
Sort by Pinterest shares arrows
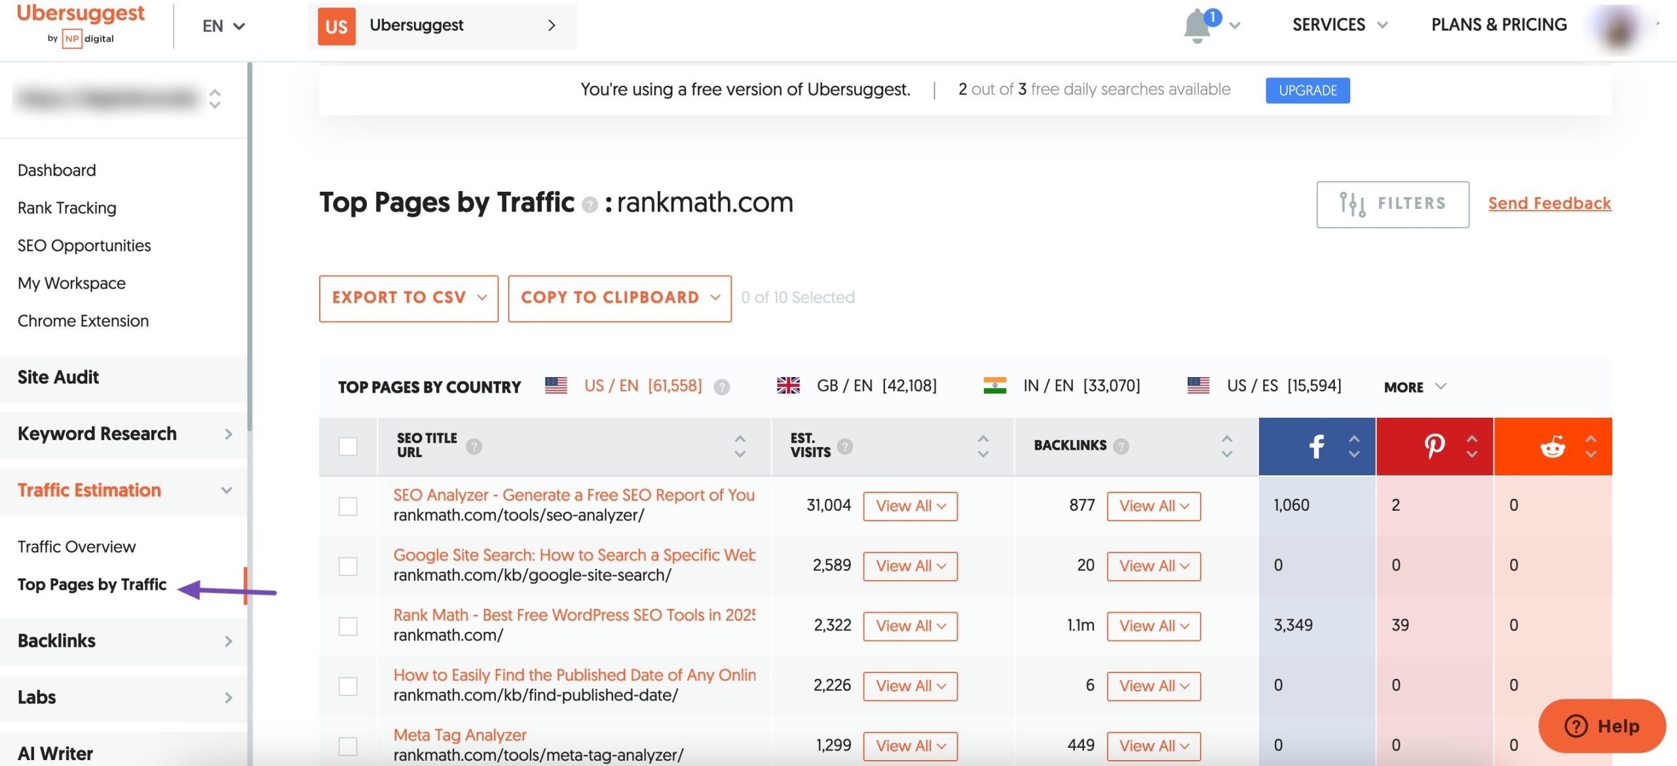pos(1472,447)
